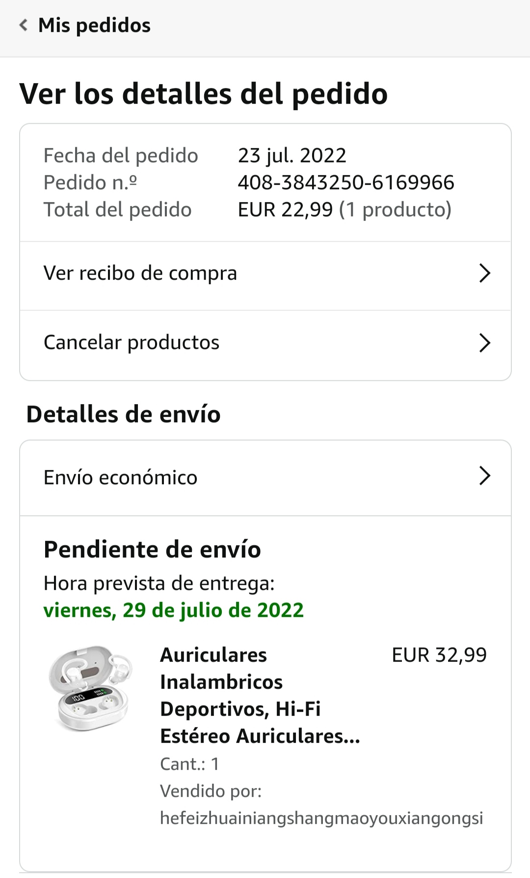The height and width of the screenshot is (878, 530).
Task: Click the Detalles de envío section heading
Action: (123, 414)
